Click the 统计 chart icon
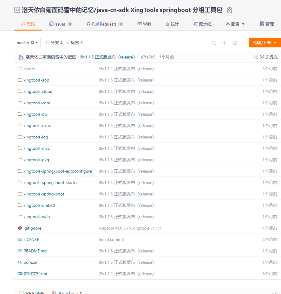 point(168,24)
